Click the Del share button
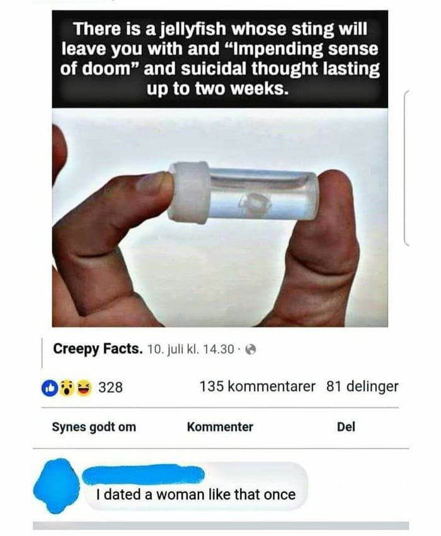The height and width of the screenshot is (536, 441). (346, 426)
